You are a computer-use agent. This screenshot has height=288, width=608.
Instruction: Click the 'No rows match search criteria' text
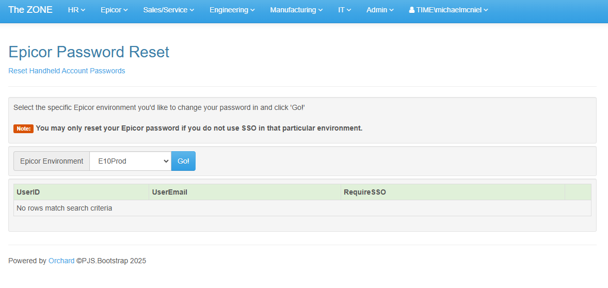pyautogui.click(x=65, y=208)
